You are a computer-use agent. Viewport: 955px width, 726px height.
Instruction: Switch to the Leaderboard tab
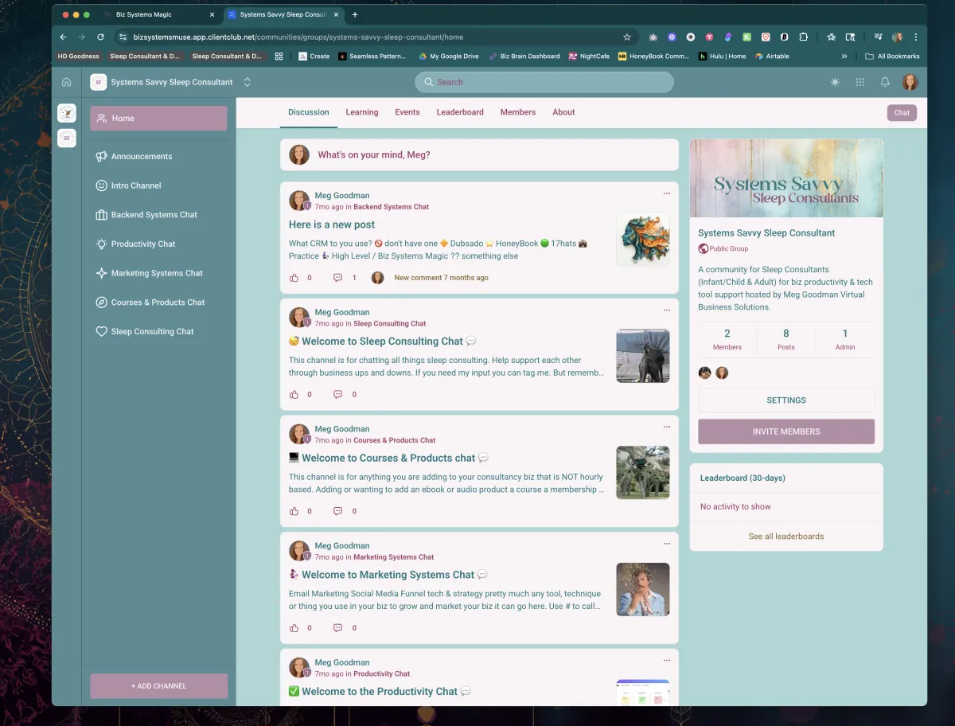click(x=460, y=112)
